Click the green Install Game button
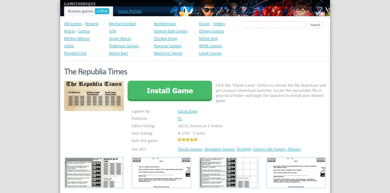Screen dimensions: 390x193 [169, 91]
